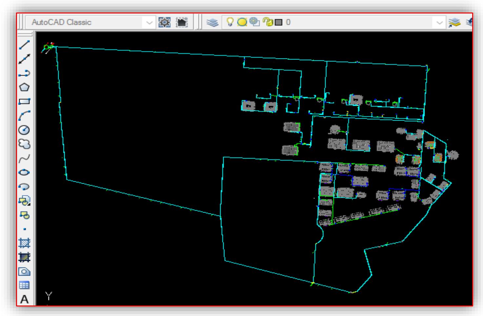Select the Circle tool

pos(24,130)
